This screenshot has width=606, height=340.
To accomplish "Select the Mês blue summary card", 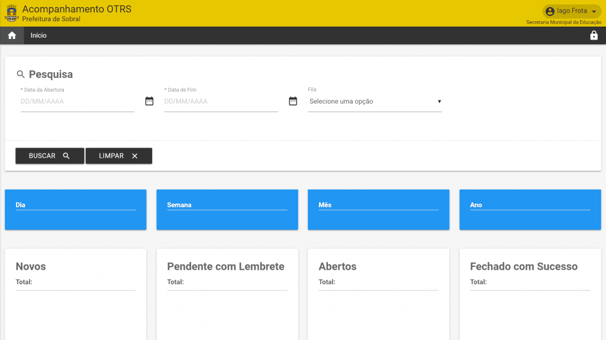I will 379,210.
